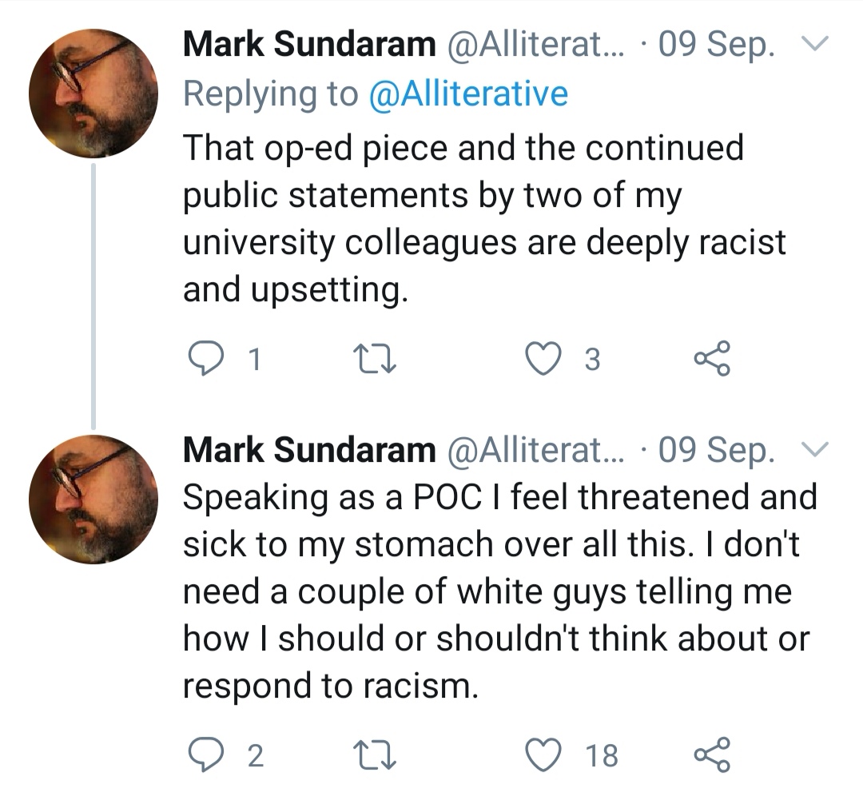Open the second tweet's 09 Sep. timestamp
863x800 pixels.
tap(716, 450)
